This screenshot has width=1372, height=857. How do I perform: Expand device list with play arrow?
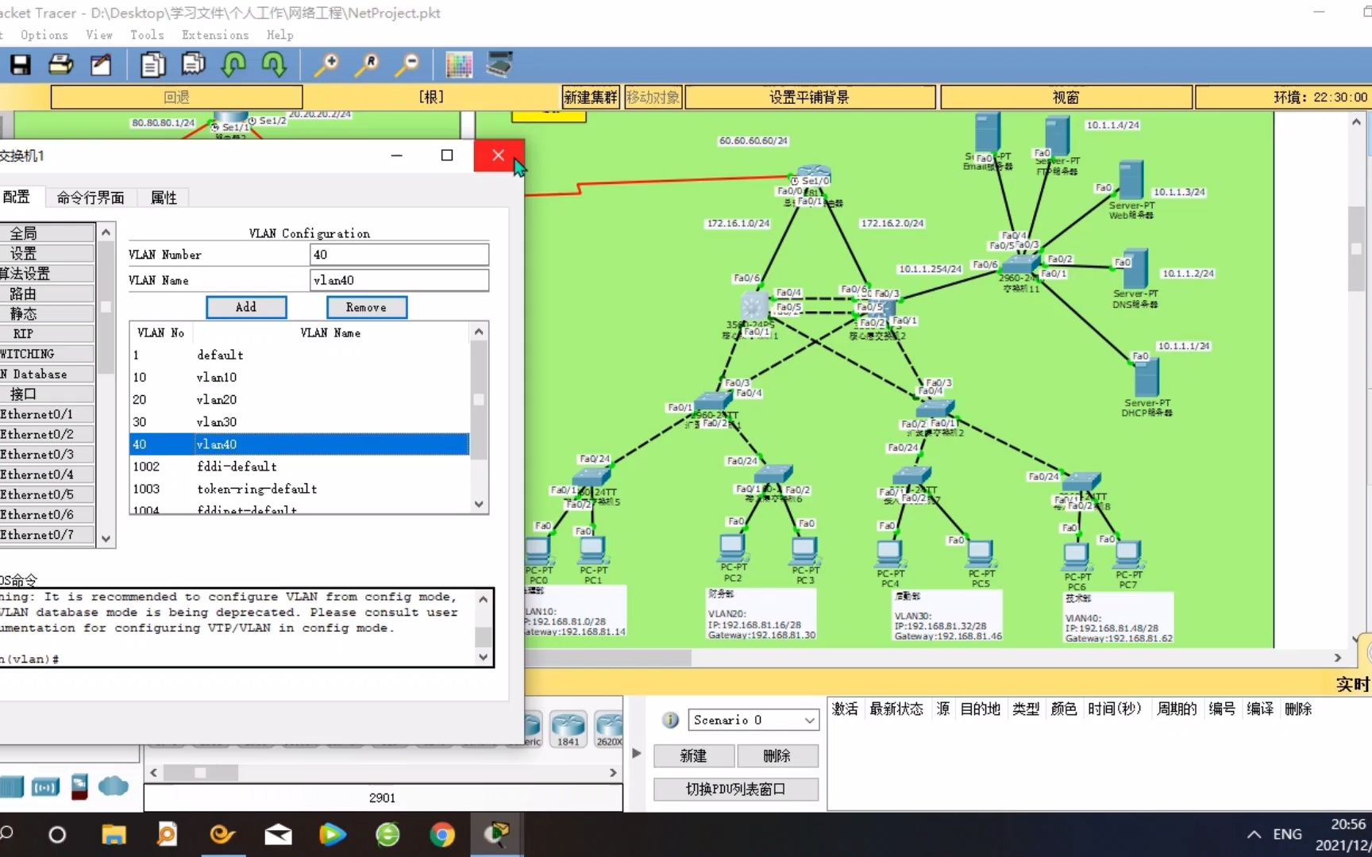(x=636, y=753)
